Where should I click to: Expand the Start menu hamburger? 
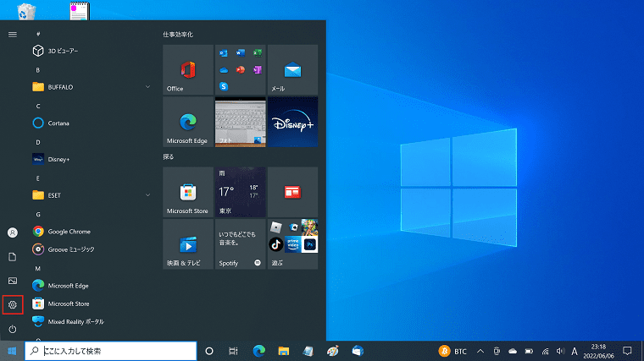[13, 35]
